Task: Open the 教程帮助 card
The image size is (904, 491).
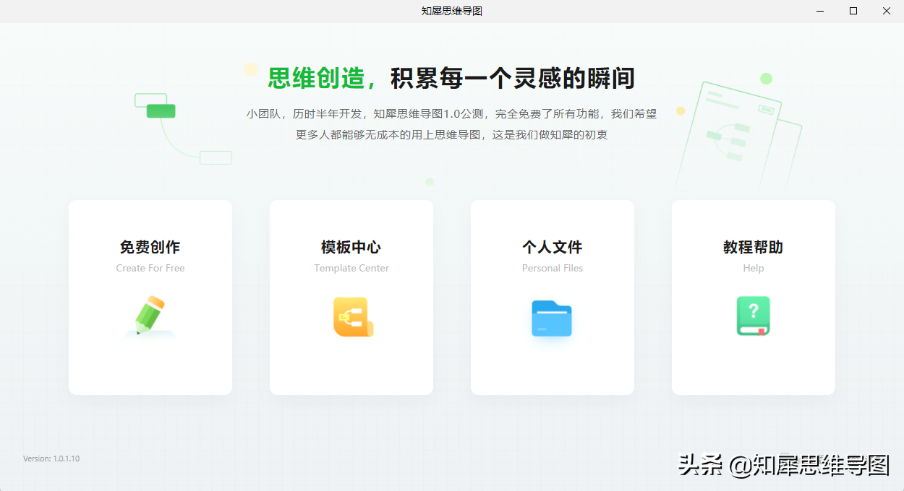Action: (754, 297)
